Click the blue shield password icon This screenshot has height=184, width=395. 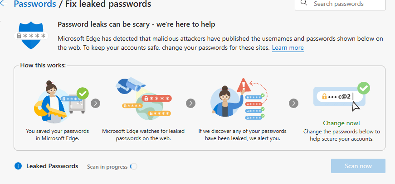pyautogui.click(x=31, y=35)
